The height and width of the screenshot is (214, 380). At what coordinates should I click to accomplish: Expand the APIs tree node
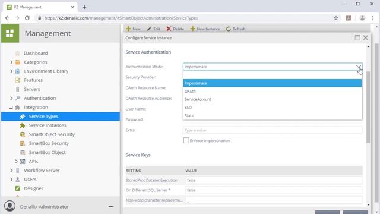(x=16, y=161)
